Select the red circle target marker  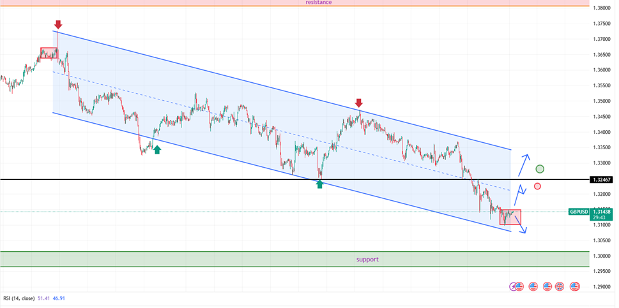537,186
